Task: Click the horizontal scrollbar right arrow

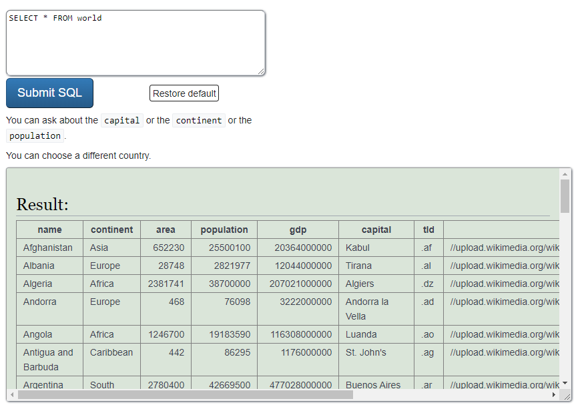Action: (553, 395)
